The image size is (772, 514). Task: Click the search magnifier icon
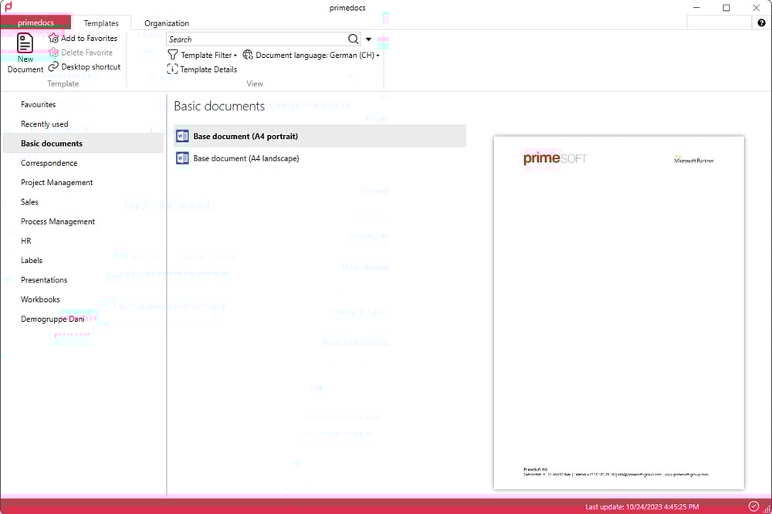tap(354, 39)
